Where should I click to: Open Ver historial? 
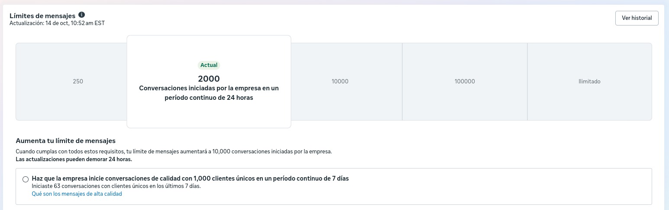click(637, 18)
